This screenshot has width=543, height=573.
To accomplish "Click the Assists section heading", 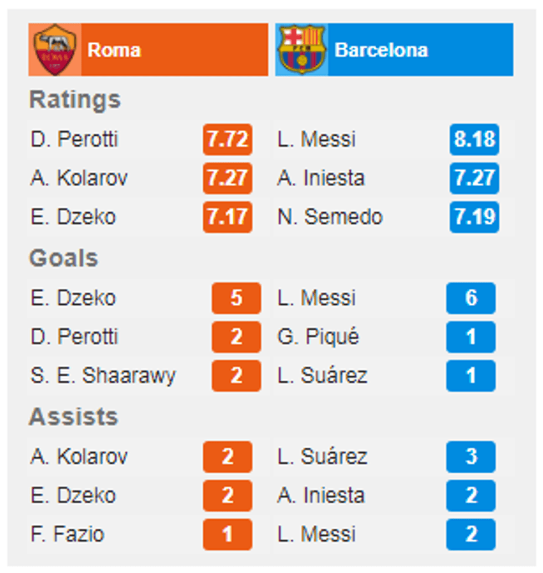I will [x=74, y=417].
